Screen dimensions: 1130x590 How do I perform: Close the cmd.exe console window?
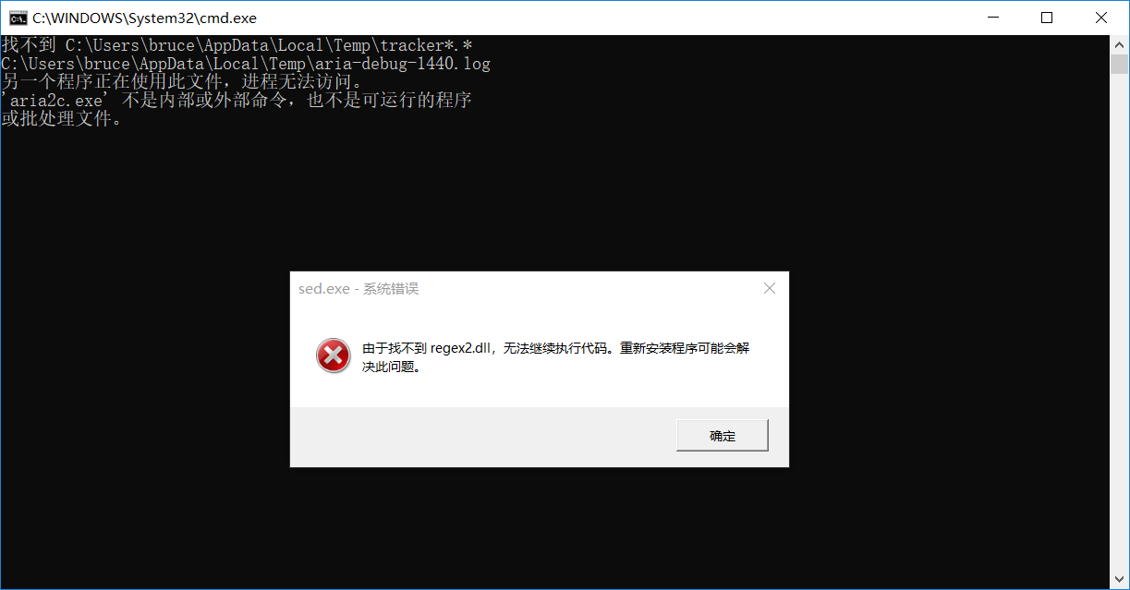click(x=1101, y=18)
